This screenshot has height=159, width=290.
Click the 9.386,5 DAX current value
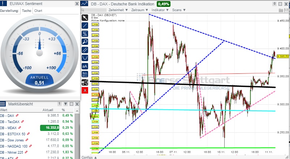(x=53, y=115)
